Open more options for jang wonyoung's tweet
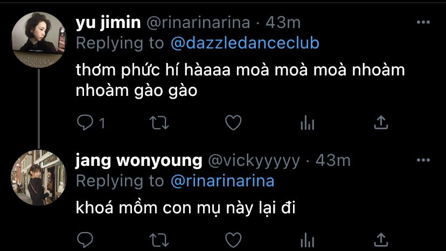This screenshot has width=446, height=251. pos(423,160)
